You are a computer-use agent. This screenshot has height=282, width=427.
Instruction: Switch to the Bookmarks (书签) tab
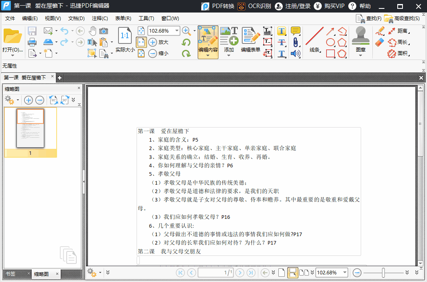coord(11,274)
